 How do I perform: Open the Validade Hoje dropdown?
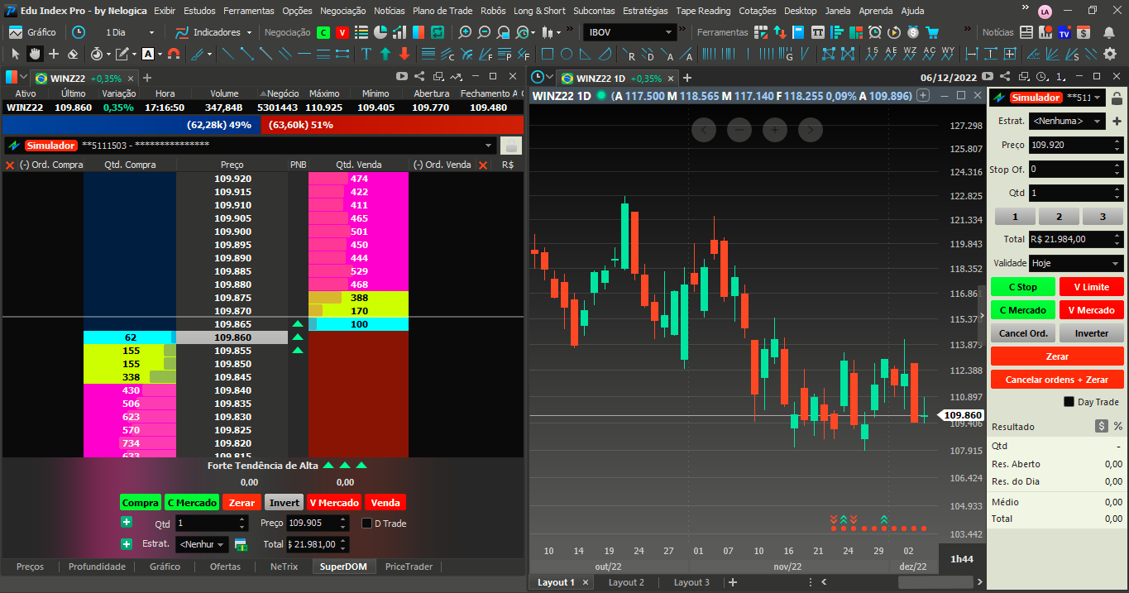click(x=1076, y=264)
